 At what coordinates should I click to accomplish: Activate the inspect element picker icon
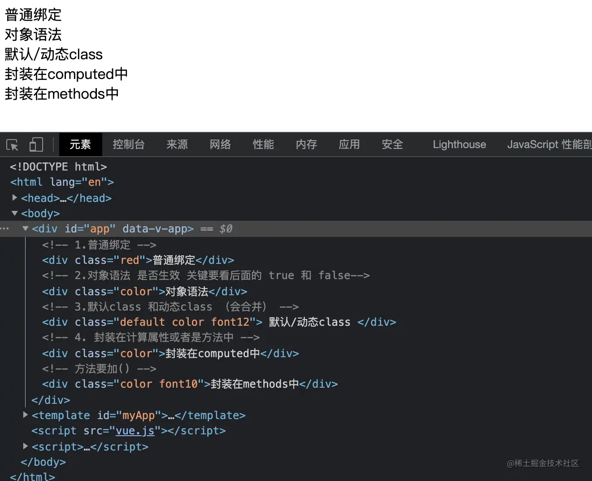(12, 144)
